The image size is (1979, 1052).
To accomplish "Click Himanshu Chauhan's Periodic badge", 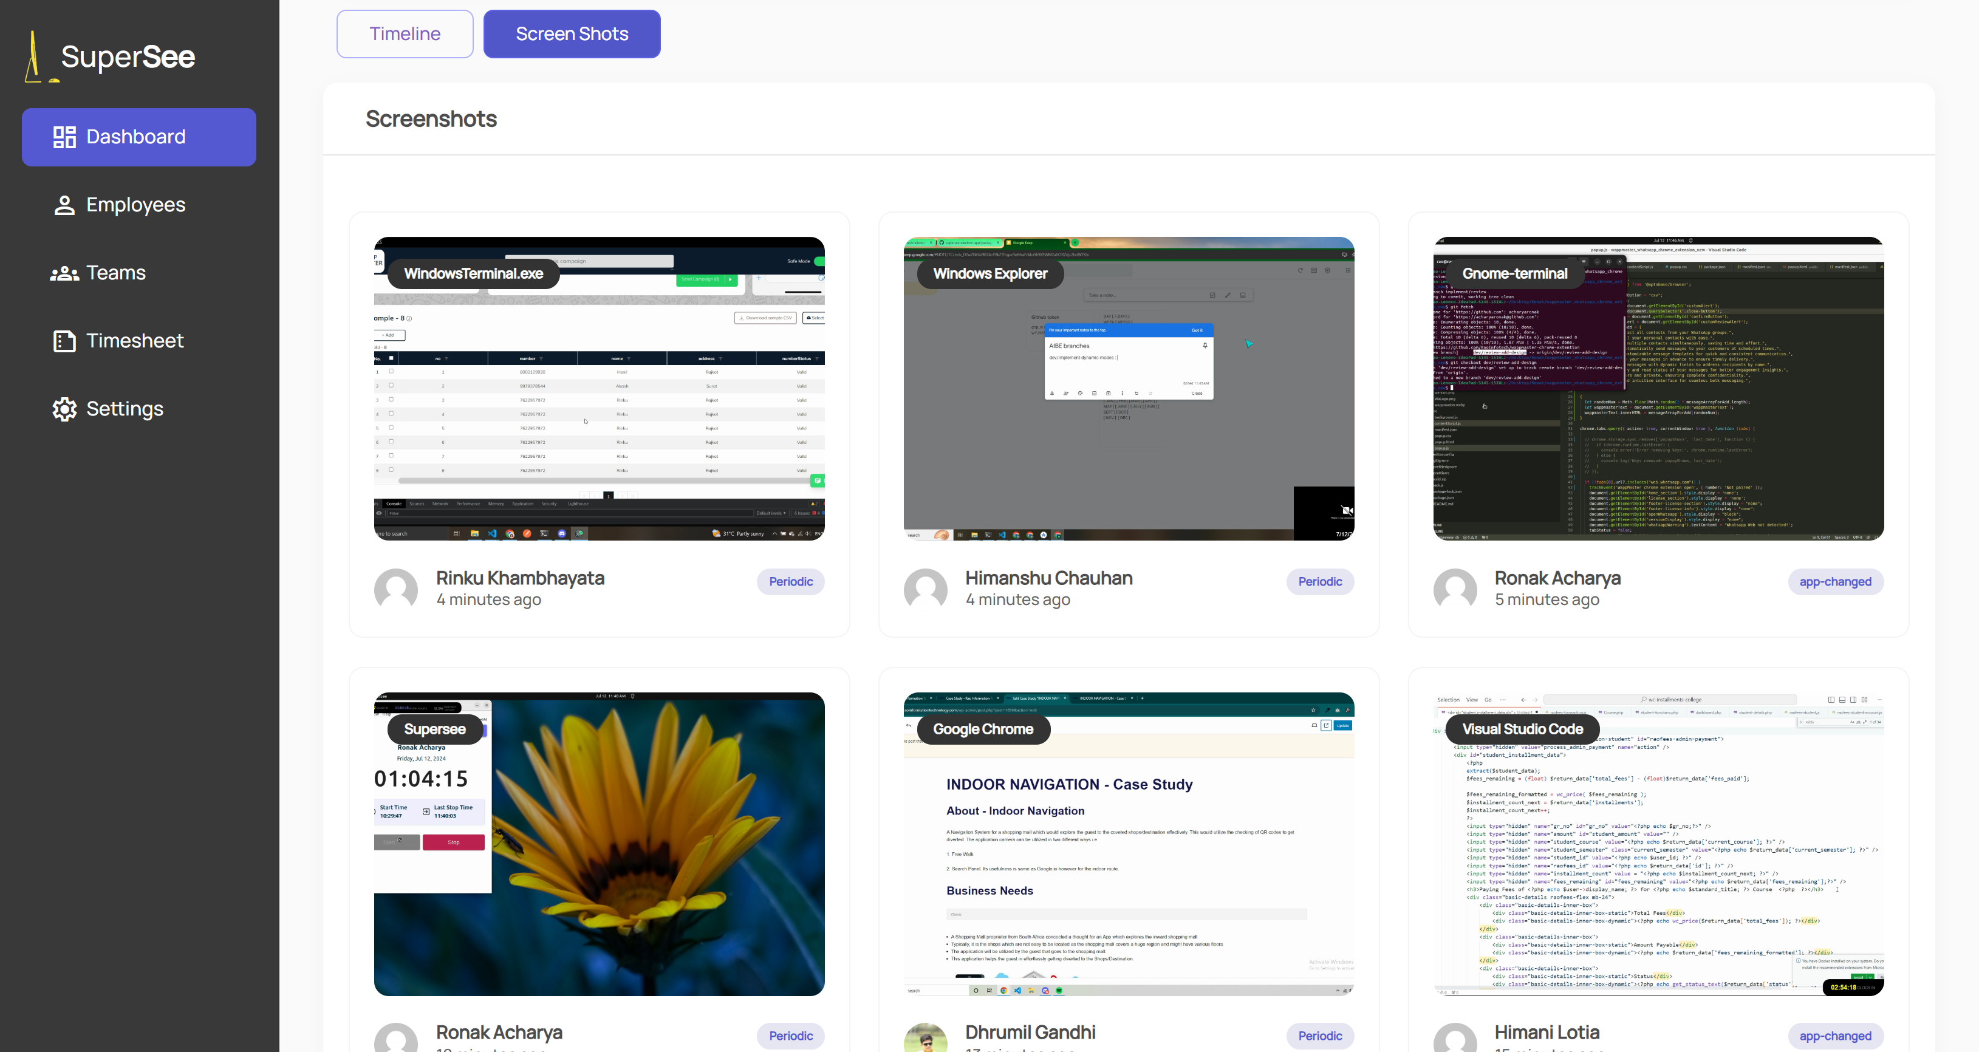I will (x=1320, y=582).
